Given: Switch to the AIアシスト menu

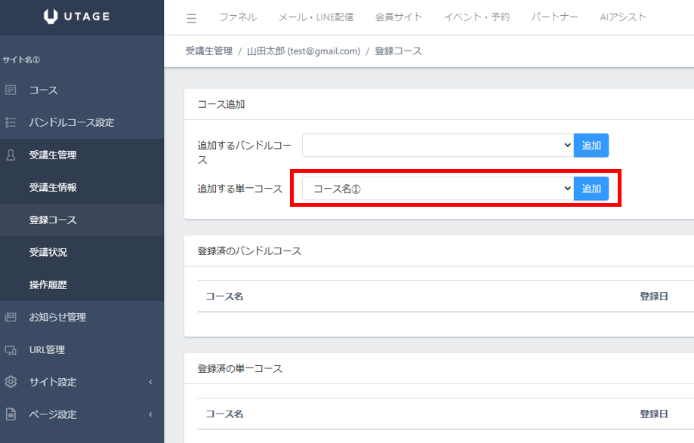Looking at the screenshot, I should tap(622, 17).
